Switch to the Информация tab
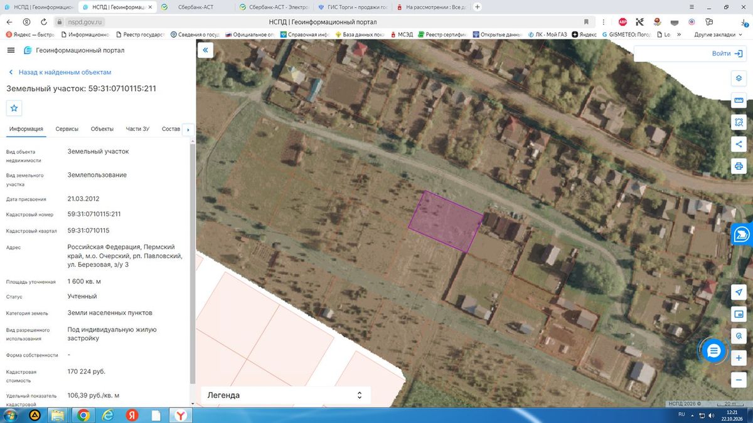The image size is (753, 423). tap(26, 129)
